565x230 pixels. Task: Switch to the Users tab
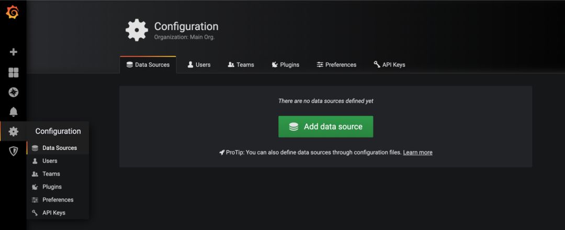click(x=199, y=64)
